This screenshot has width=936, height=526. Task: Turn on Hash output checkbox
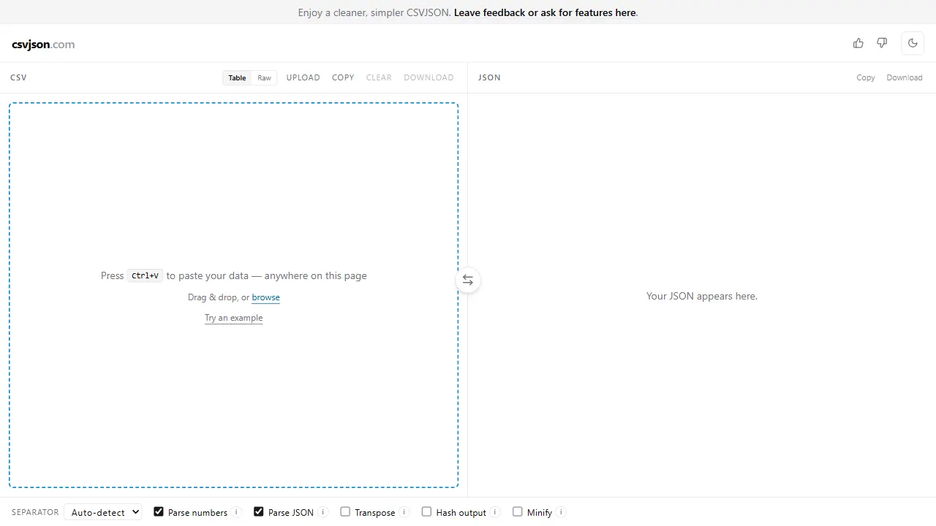426,512
